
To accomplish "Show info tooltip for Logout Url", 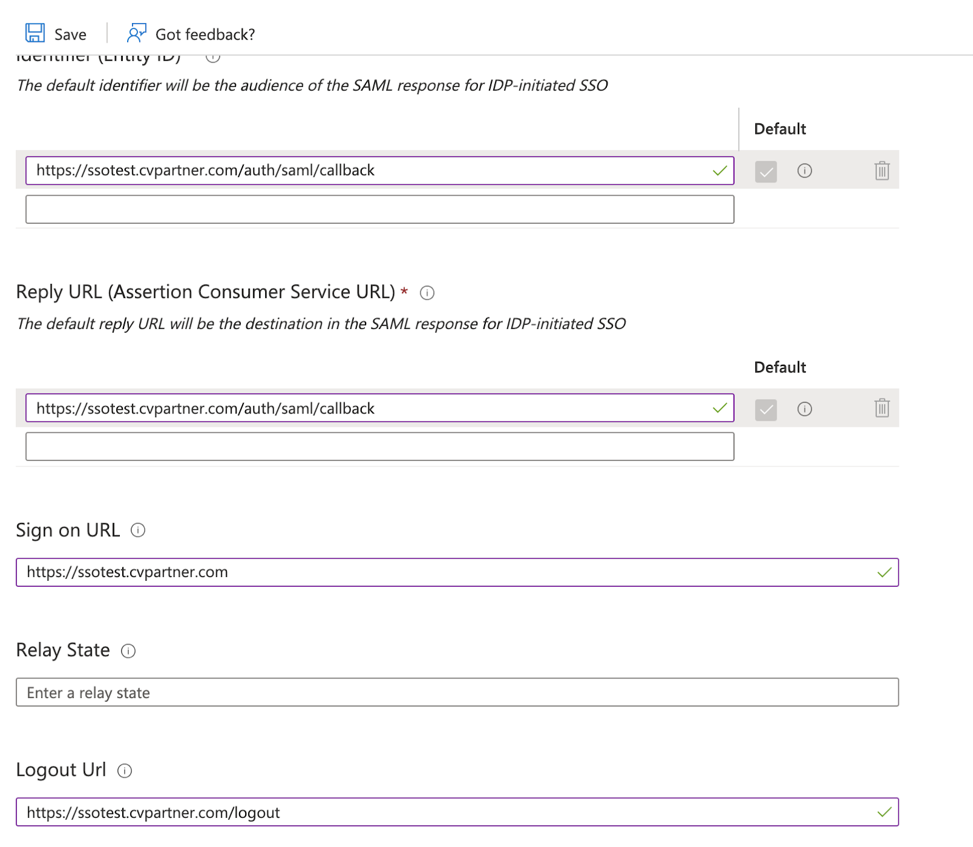I will [x=125, y=771].
